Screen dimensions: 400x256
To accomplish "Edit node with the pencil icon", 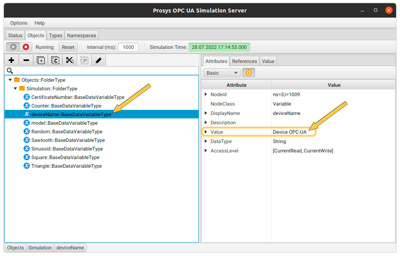I will pyautogui.click(x=99, y=60).
